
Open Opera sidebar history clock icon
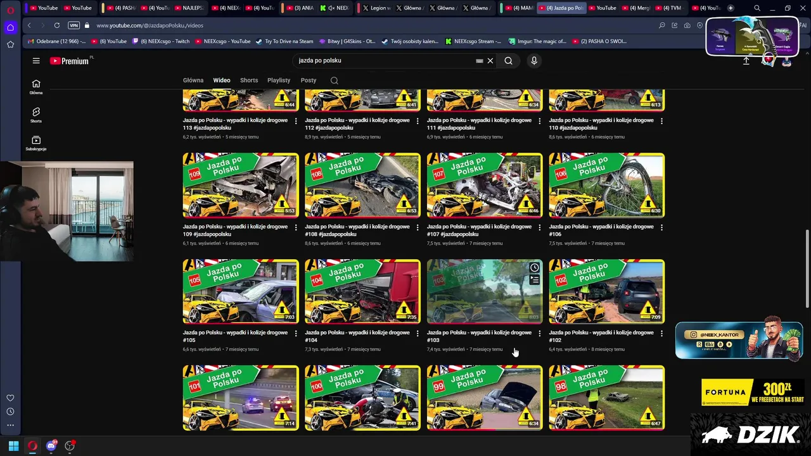(x=10, y=412)
